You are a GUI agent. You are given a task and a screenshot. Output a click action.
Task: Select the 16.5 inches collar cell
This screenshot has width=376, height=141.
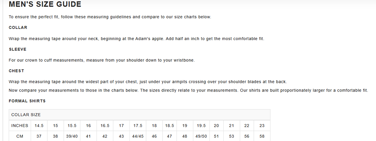click(x=105, y=126)
